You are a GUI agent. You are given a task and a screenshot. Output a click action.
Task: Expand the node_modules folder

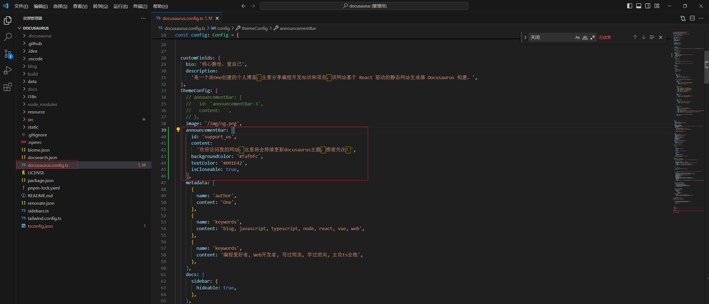[x=84, y=104]
